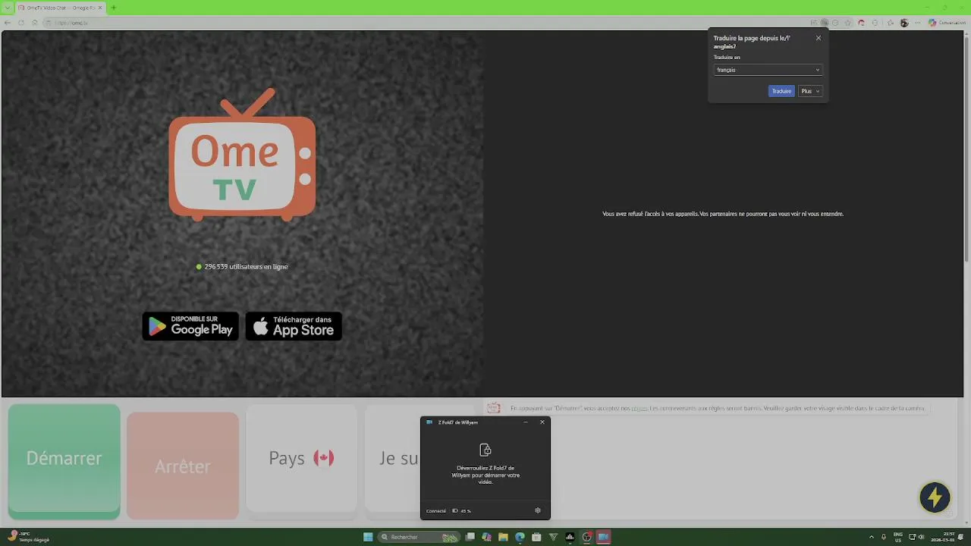Open the target language dropdown showing français
The width and height of the screenshot is (971, 546).
(x=768, y=70)
